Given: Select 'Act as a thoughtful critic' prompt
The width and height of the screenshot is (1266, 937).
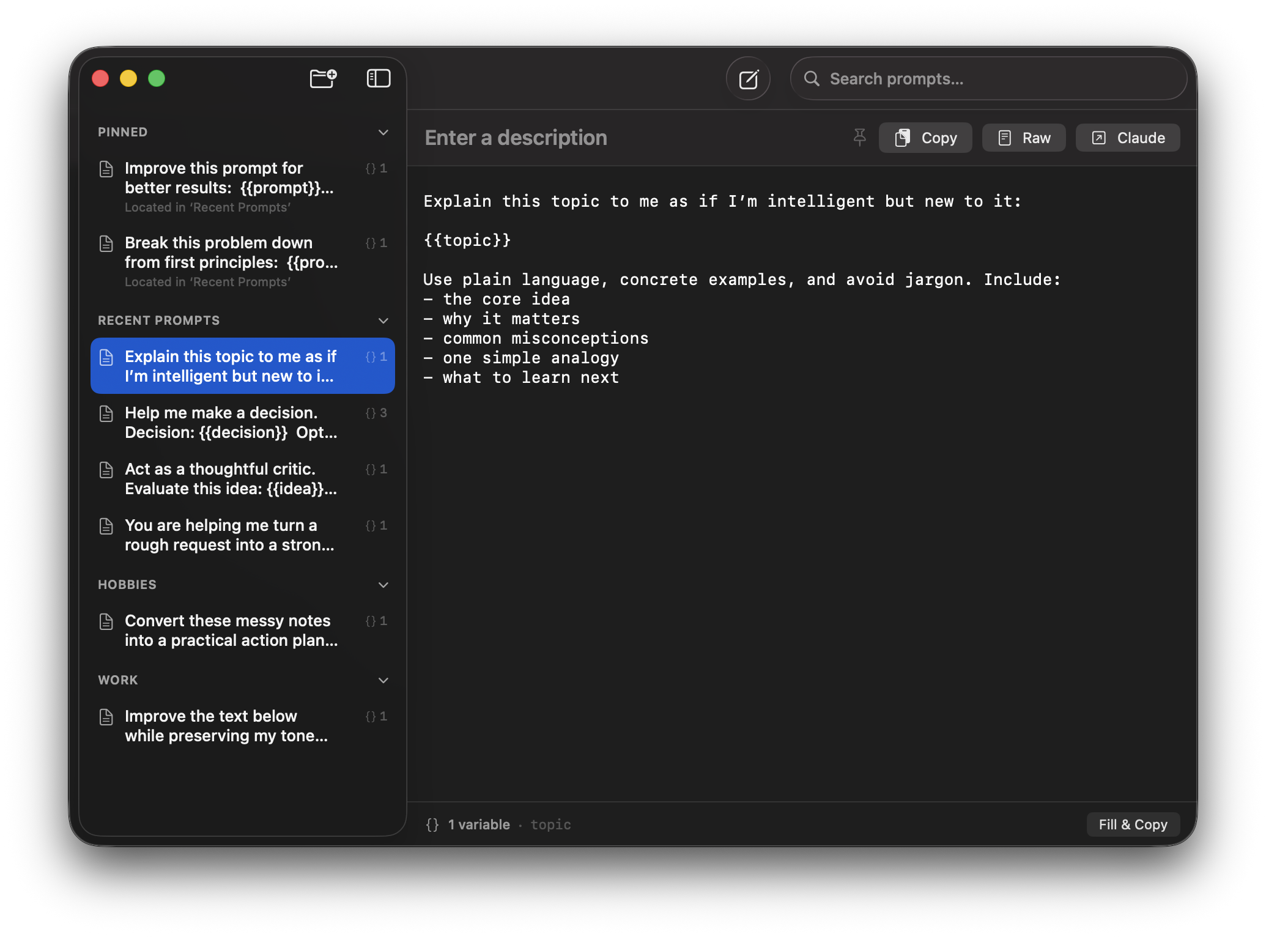Looking at the screenshot, I should 243,478.
